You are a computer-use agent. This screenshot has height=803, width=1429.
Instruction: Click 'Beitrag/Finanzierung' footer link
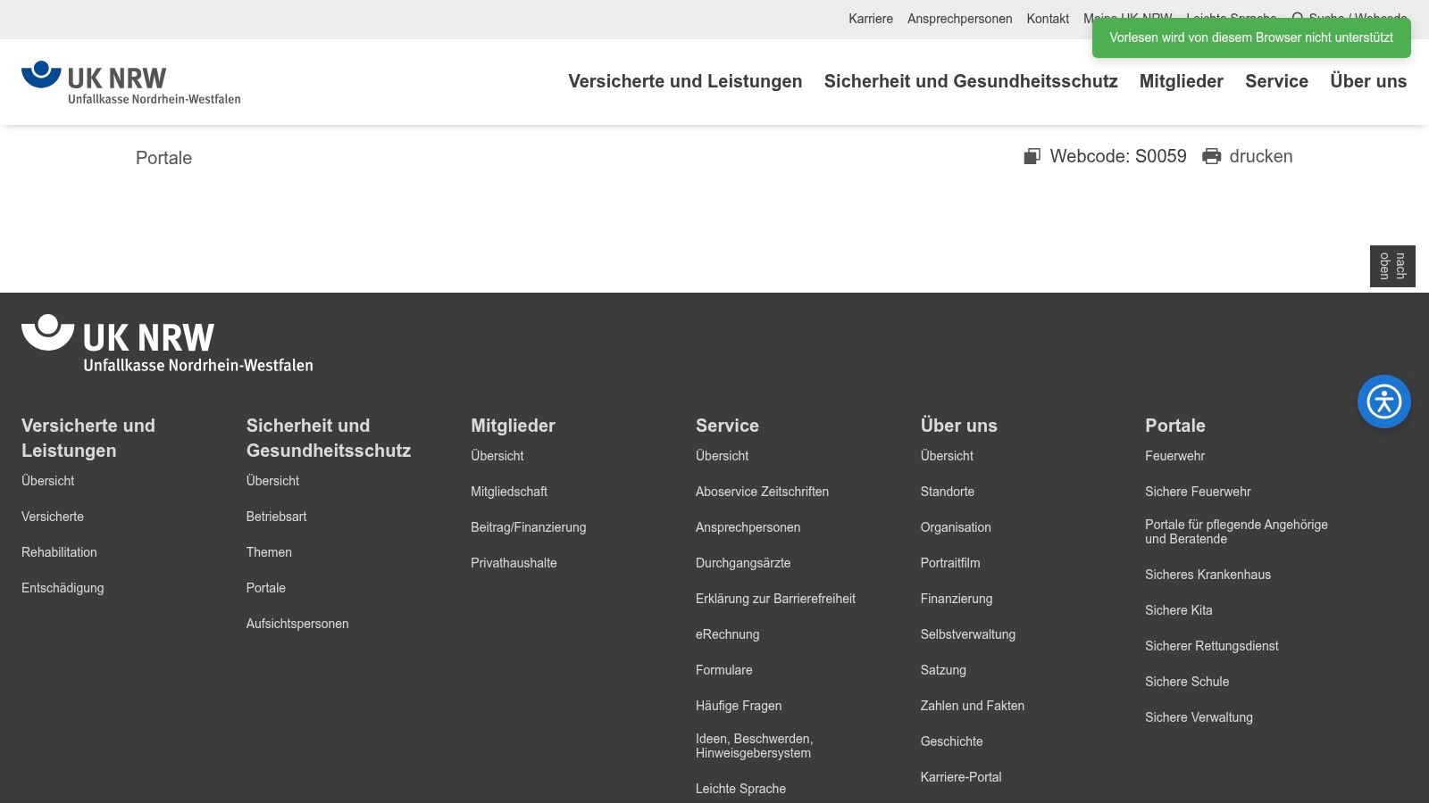pos(529,527)
